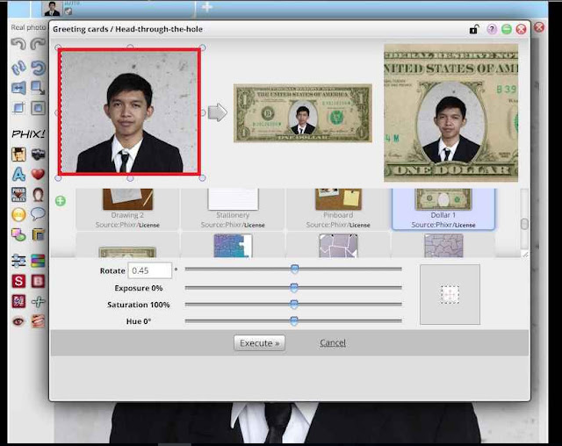Click the red S sharpen icon
Image resolution: width=562 pixels, height=446 pixels.
(18, 281)
